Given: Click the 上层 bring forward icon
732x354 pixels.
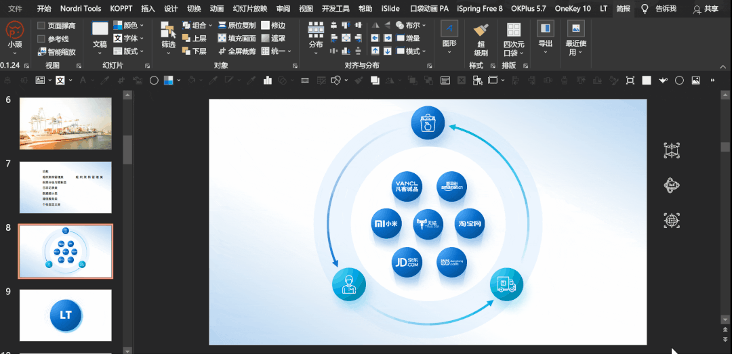Looking at the screenshot, I should click(x=185, y=39).
